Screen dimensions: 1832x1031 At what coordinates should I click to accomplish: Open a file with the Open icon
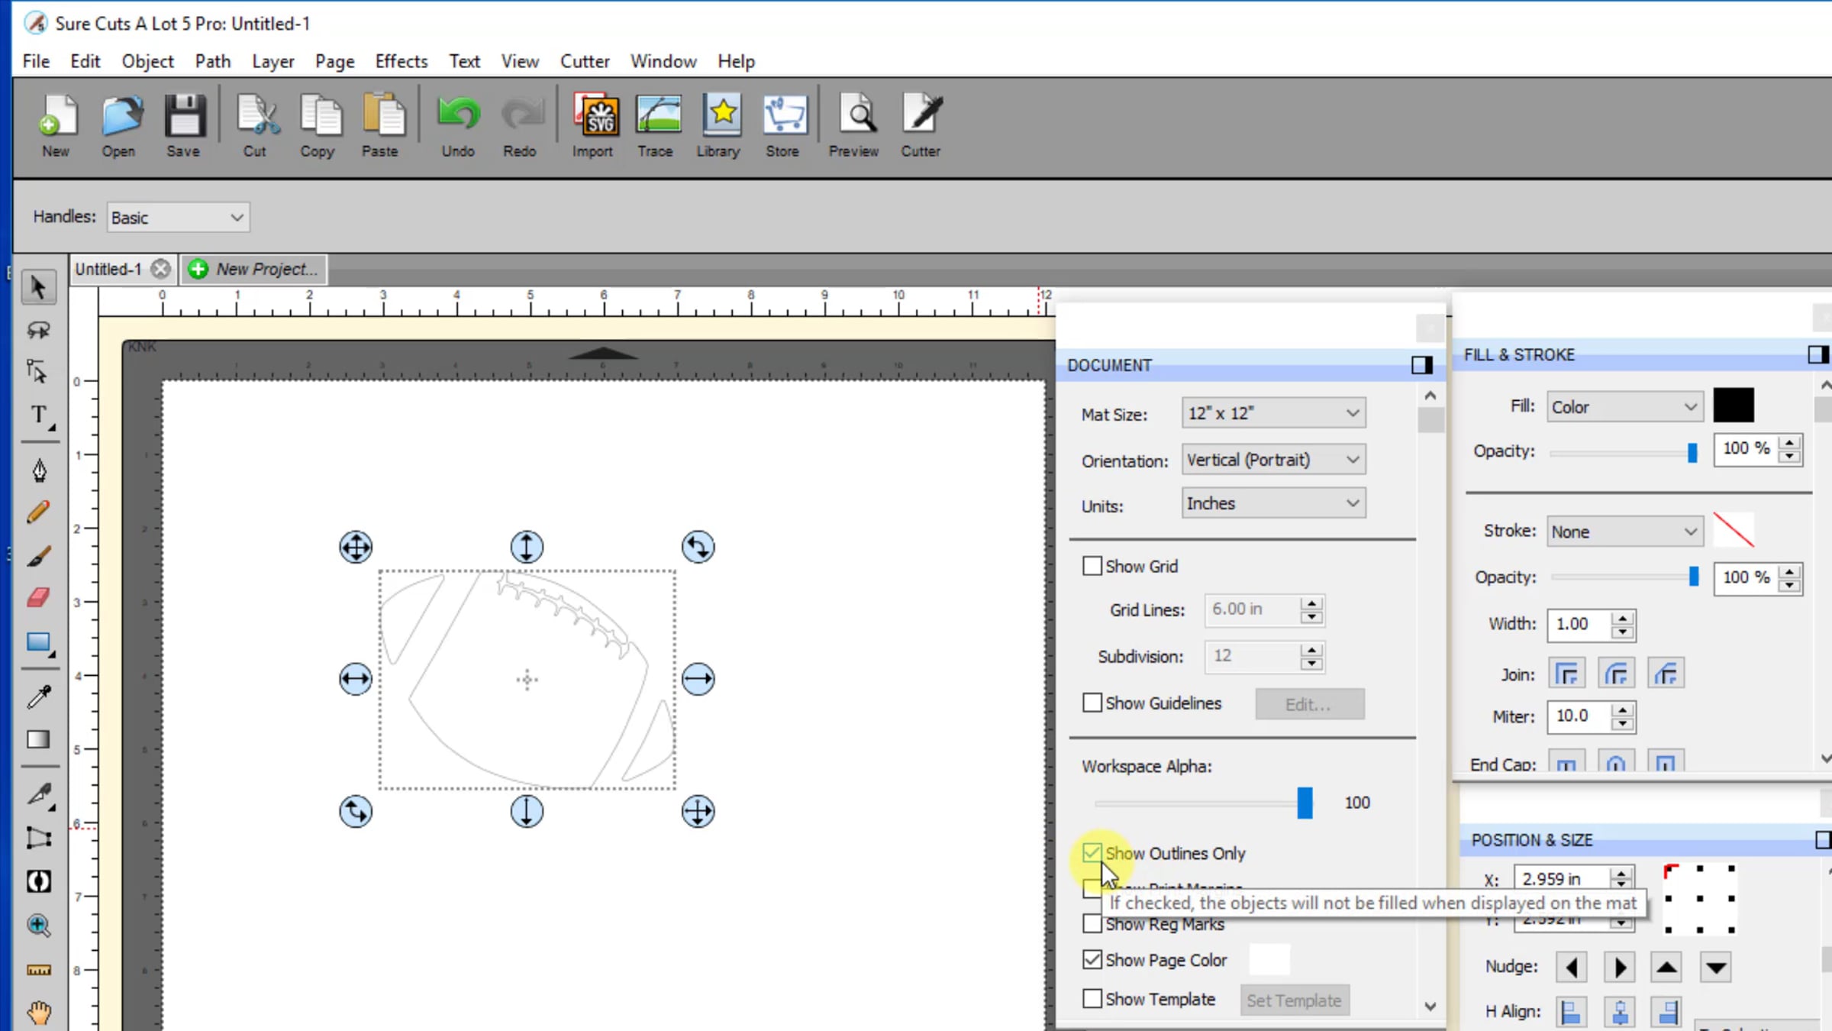[120, 125]
